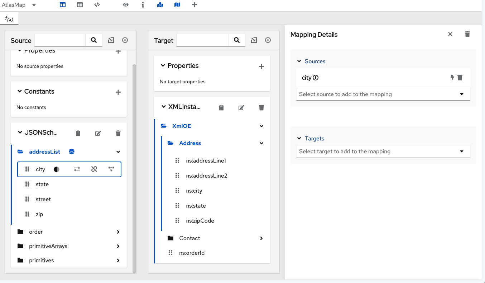Switch to the column mapper view icon
This screenshot has height=283, width=485.
pos(63,5)
